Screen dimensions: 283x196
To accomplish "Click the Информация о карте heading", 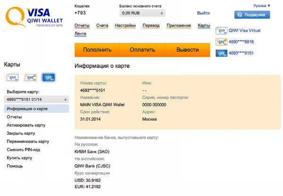I will coord(102,66).
